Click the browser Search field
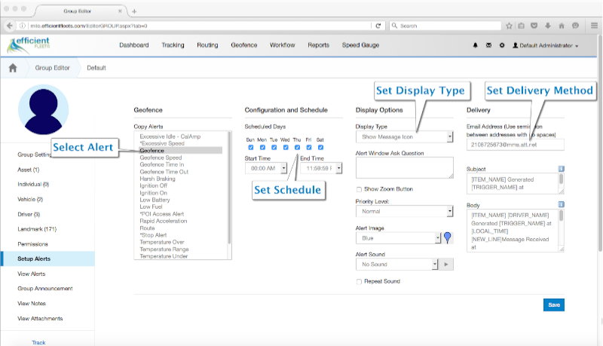 tap(445, 26)
